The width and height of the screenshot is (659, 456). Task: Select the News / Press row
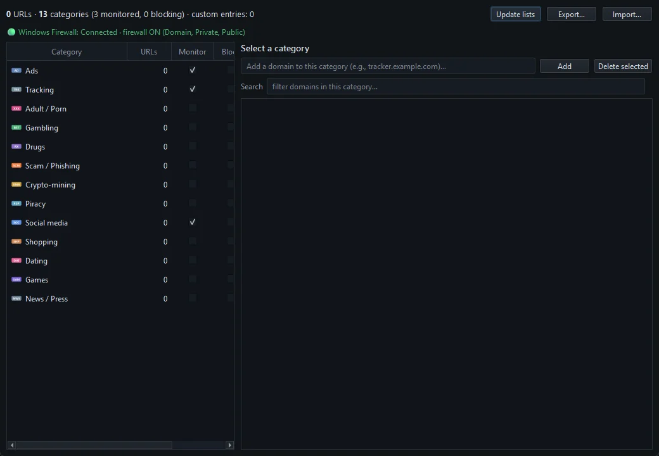point(120,298)
